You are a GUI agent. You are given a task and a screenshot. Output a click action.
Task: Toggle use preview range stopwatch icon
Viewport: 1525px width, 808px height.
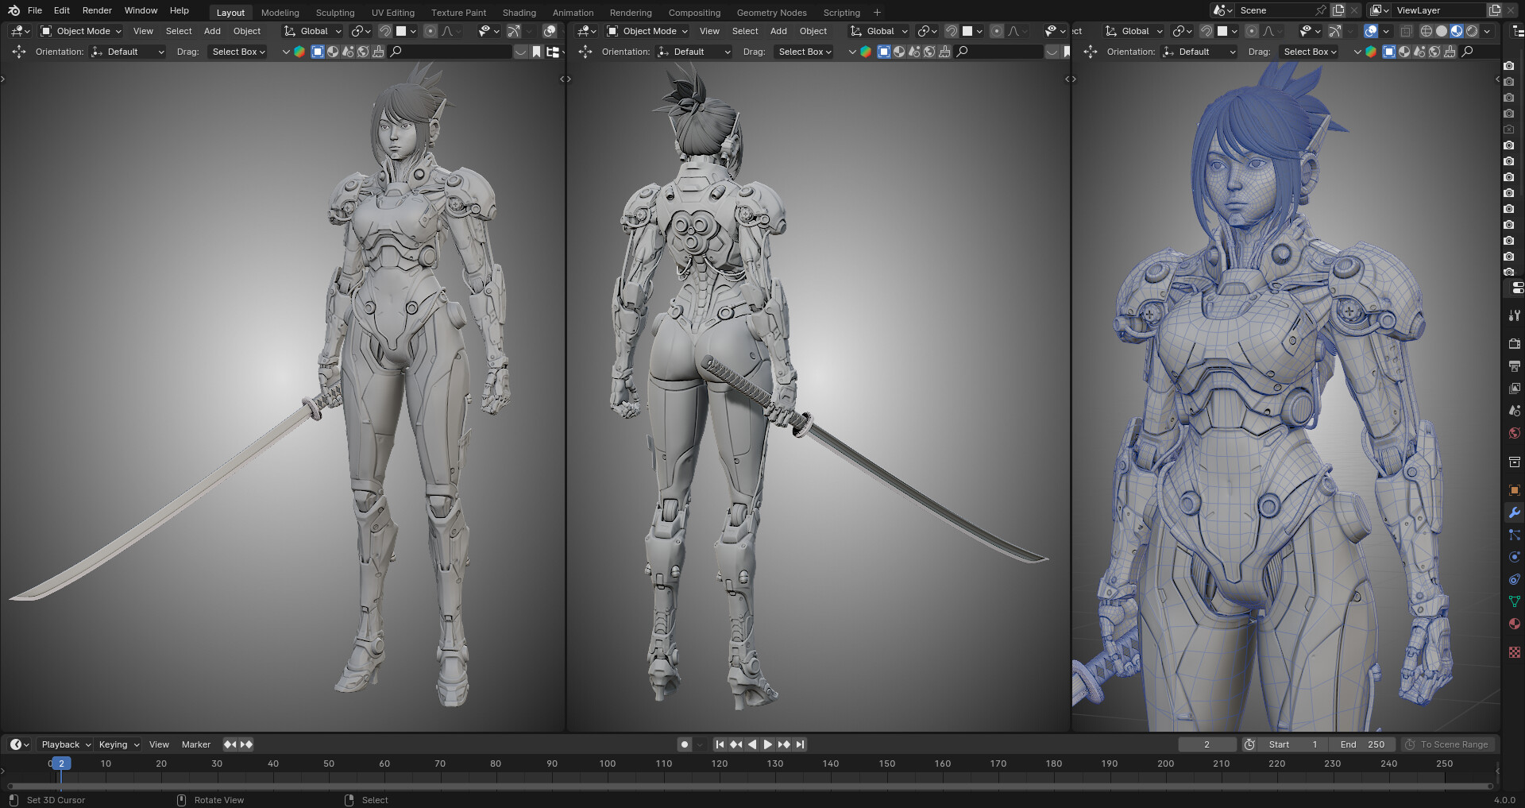[1249, 744]
